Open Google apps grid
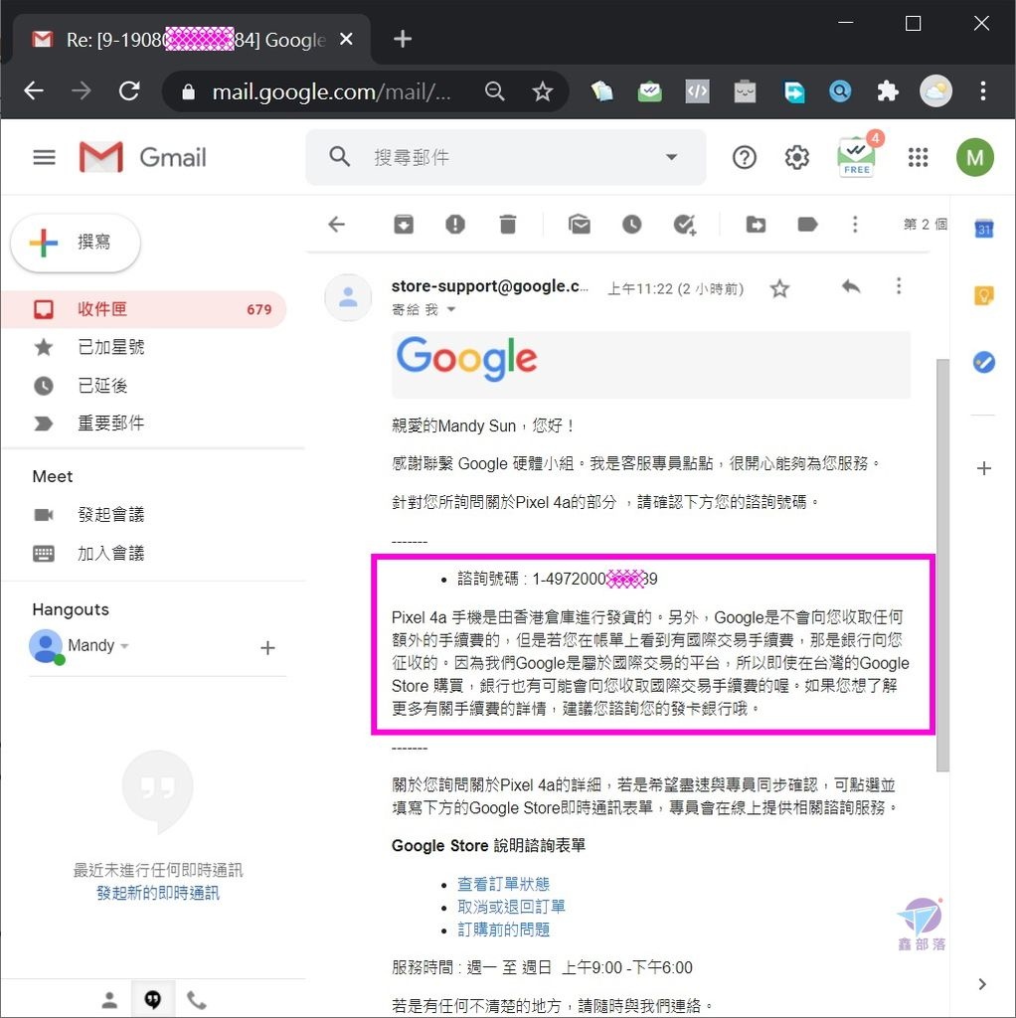This screenshot has width=1016, height=1018. click(x=918, y=157)
